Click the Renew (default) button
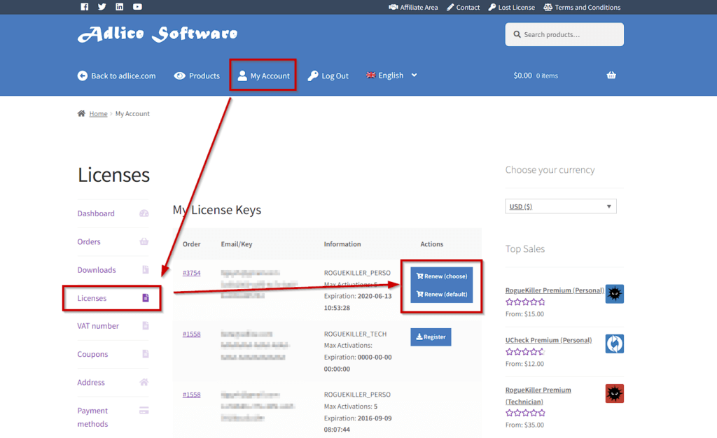The width and height of the screenshot is (717, 438). 441,295
